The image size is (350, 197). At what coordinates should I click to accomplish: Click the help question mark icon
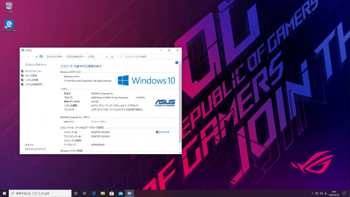click(177, 63)
